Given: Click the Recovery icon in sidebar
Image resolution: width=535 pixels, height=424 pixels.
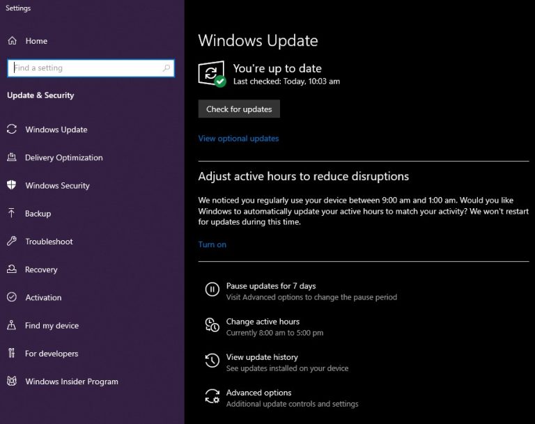Looking at the screenshot, I should click(x=12, y=269).
